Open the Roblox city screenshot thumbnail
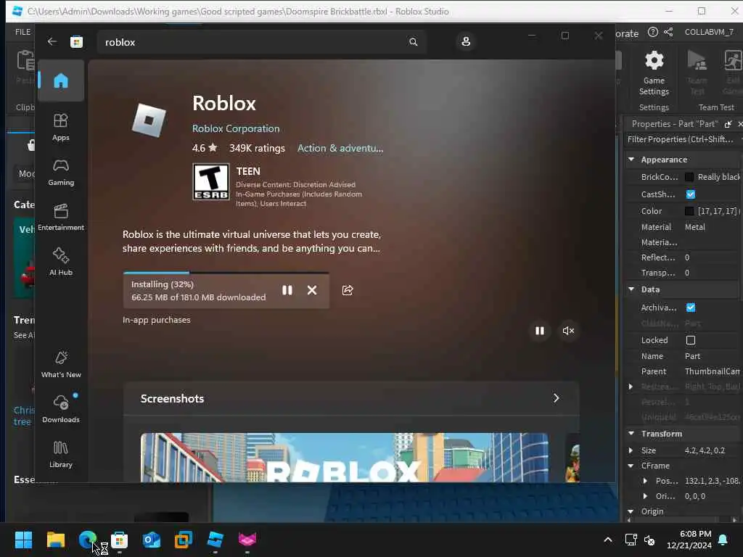Screen dimensions: 743x557 [344, 457]
